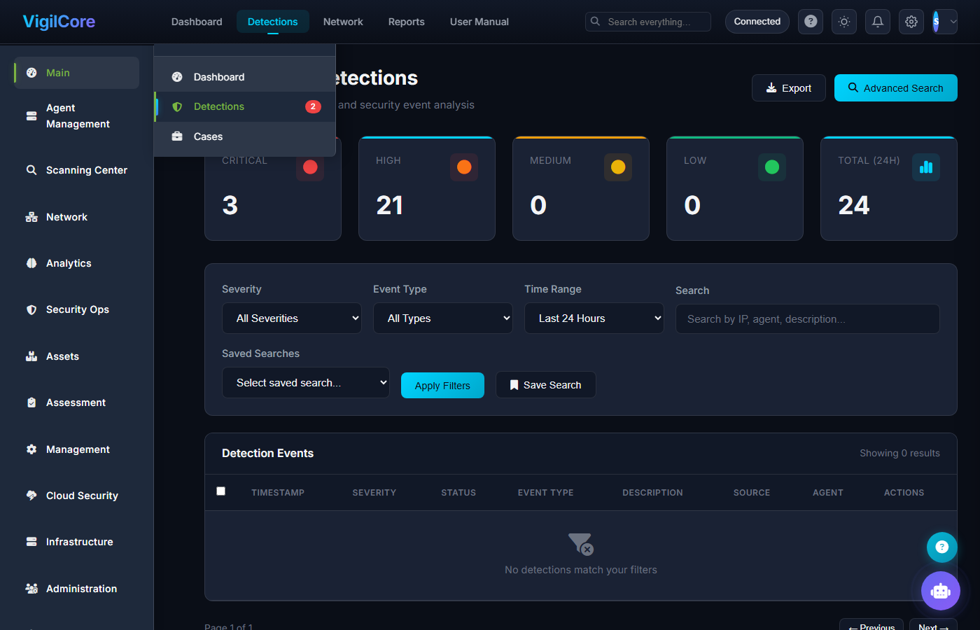Click the Network sidebar topology icon

(x=31, y=217)
